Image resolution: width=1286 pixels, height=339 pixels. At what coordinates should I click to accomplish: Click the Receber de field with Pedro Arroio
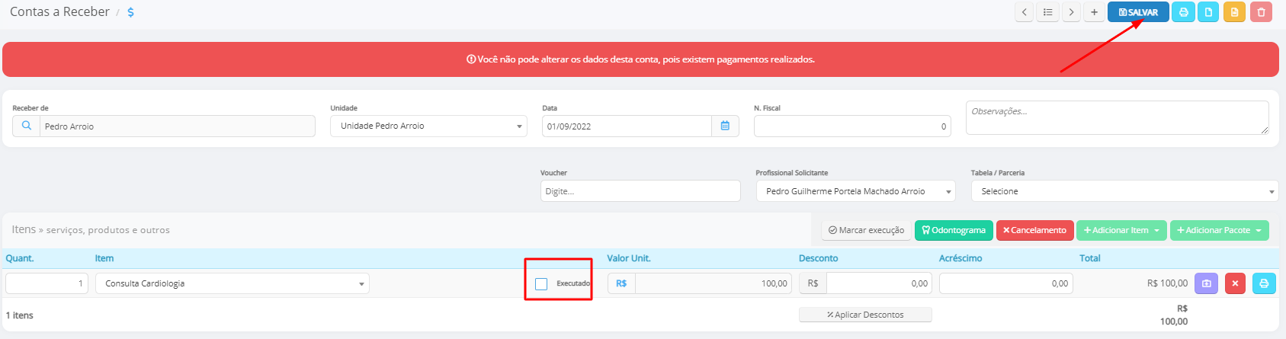(178, 126)
